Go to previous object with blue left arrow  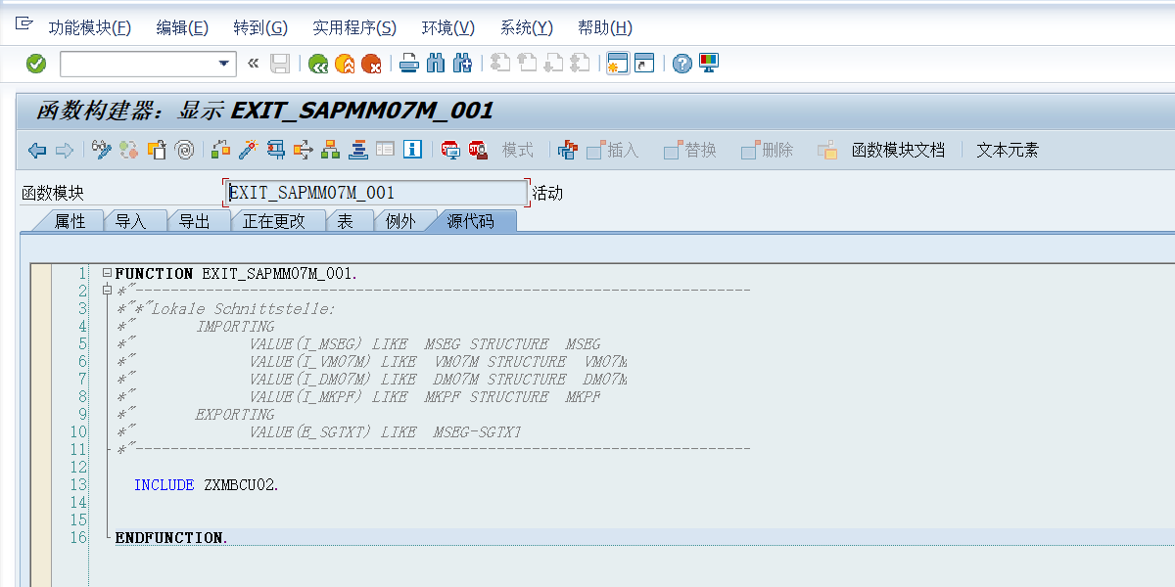(37, 150)
